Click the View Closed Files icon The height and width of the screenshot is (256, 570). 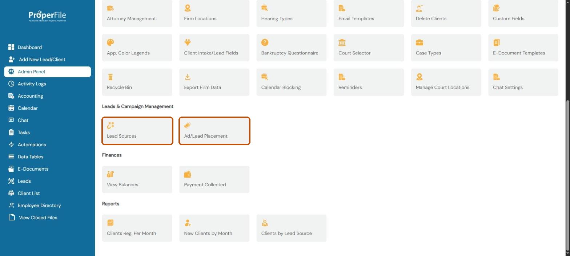[12, 218]
